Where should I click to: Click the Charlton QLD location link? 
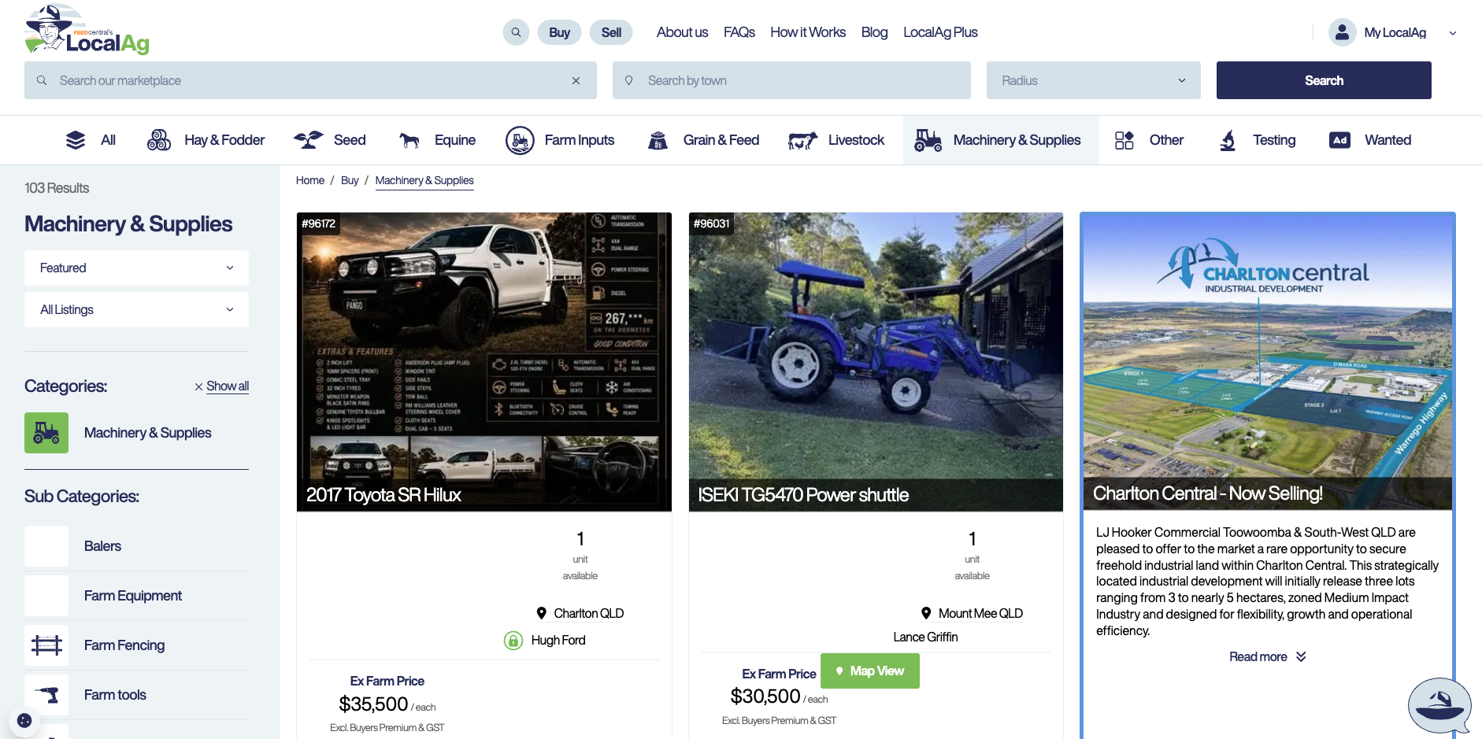coord(588,613)
